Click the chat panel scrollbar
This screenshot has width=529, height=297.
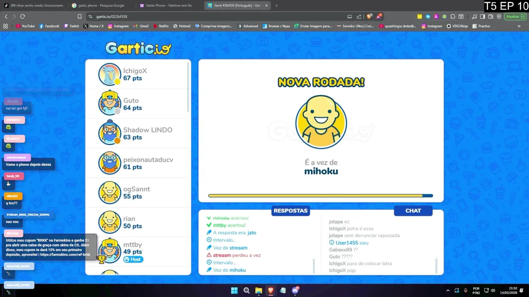click(436, 266)
